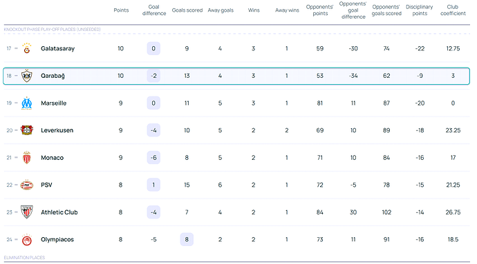Click PSV's away goals 6
The image size is (477, 264).
pyautogui.click(x=220, y=185)
